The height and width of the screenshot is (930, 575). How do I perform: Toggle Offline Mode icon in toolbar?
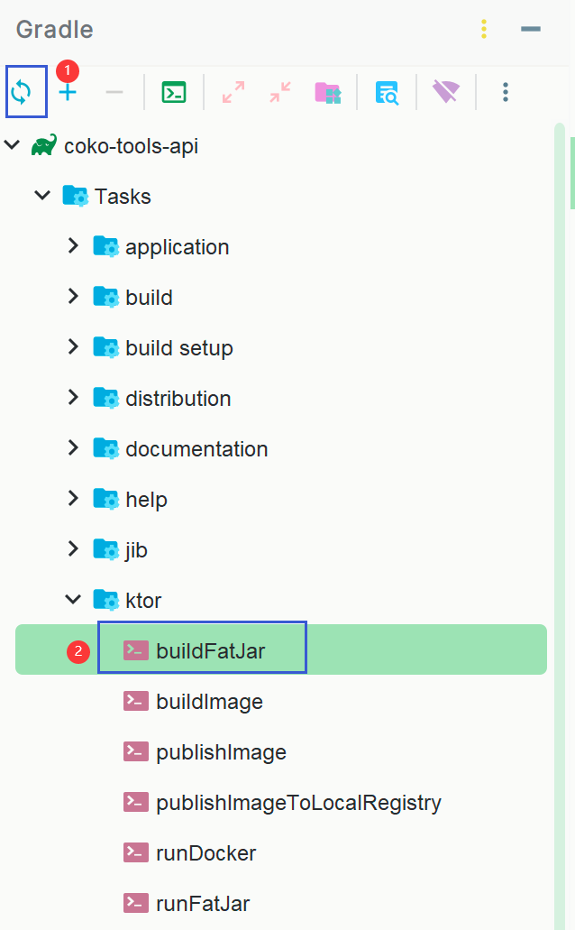(445, 92)
